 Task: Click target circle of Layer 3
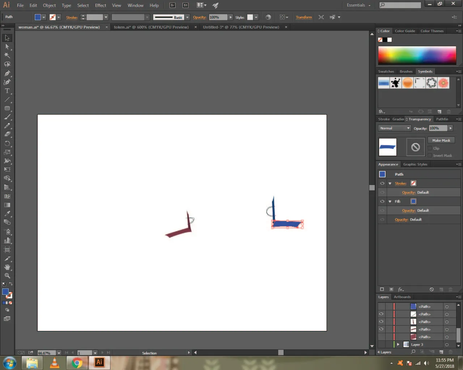click(447, 345)
